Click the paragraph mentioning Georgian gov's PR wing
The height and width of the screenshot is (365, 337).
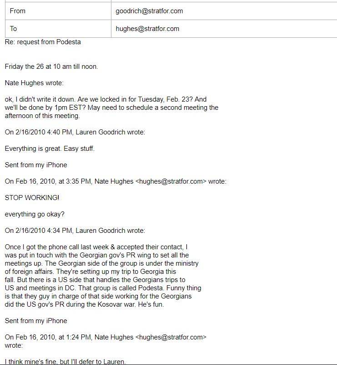103,276
